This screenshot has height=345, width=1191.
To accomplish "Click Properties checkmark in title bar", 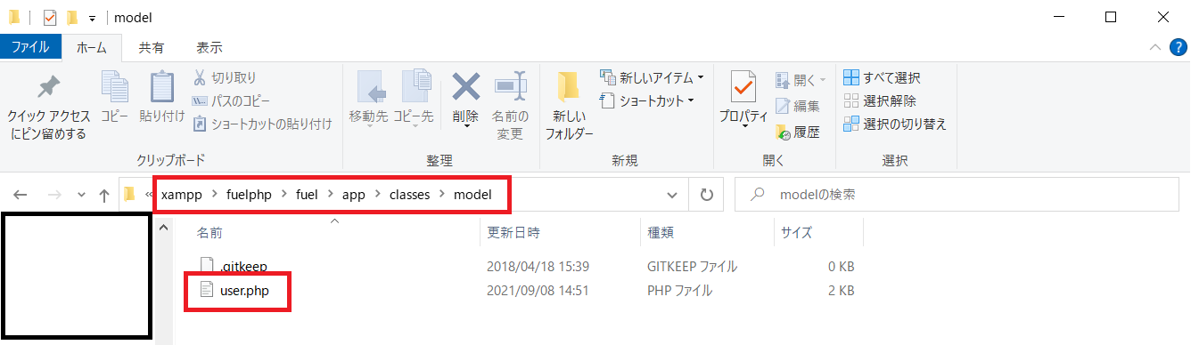I will tap(50, 17).
